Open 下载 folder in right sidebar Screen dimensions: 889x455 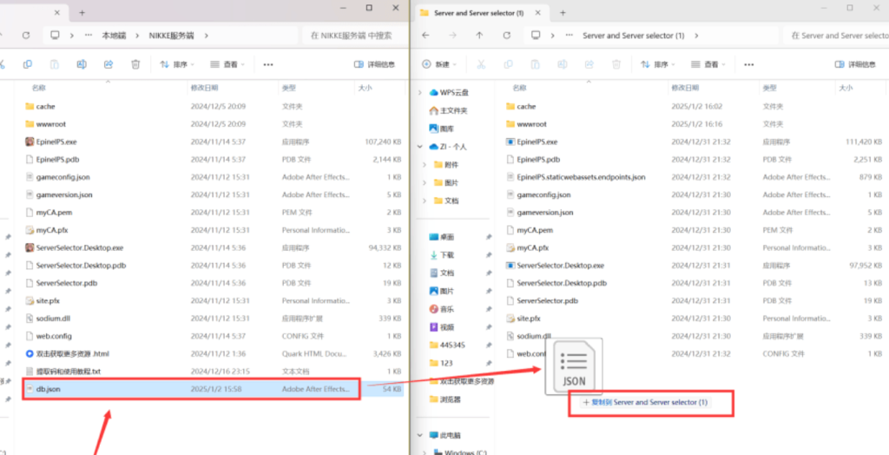click(x=447, y=254)
